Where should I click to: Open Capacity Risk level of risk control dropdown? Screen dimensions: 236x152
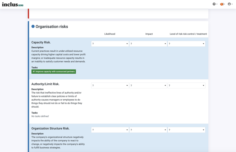(187, 44)
